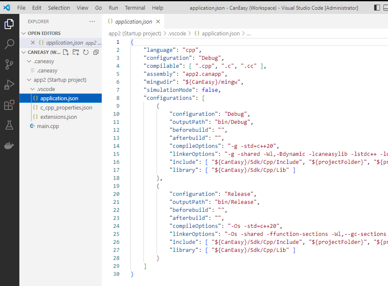Open the Edit menu

click(x=37, y=8)
